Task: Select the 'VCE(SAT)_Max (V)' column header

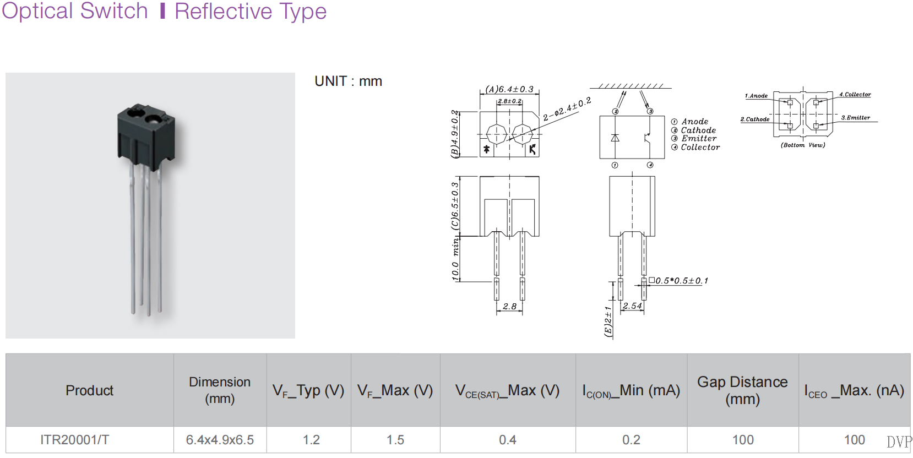Action: [x=508, y=390]
